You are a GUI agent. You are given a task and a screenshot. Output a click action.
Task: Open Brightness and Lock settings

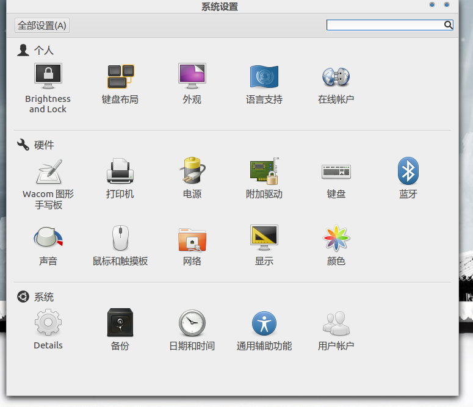tap(48, 88)
